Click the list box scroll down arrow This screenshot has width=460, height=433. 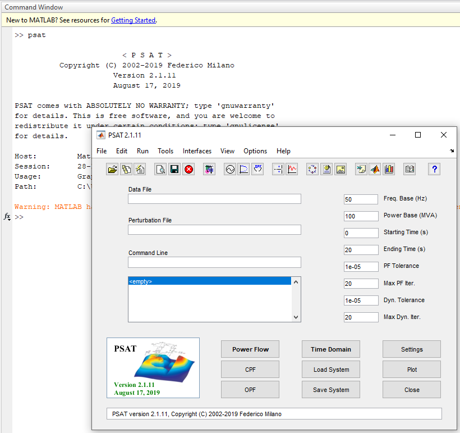point(296,317)
